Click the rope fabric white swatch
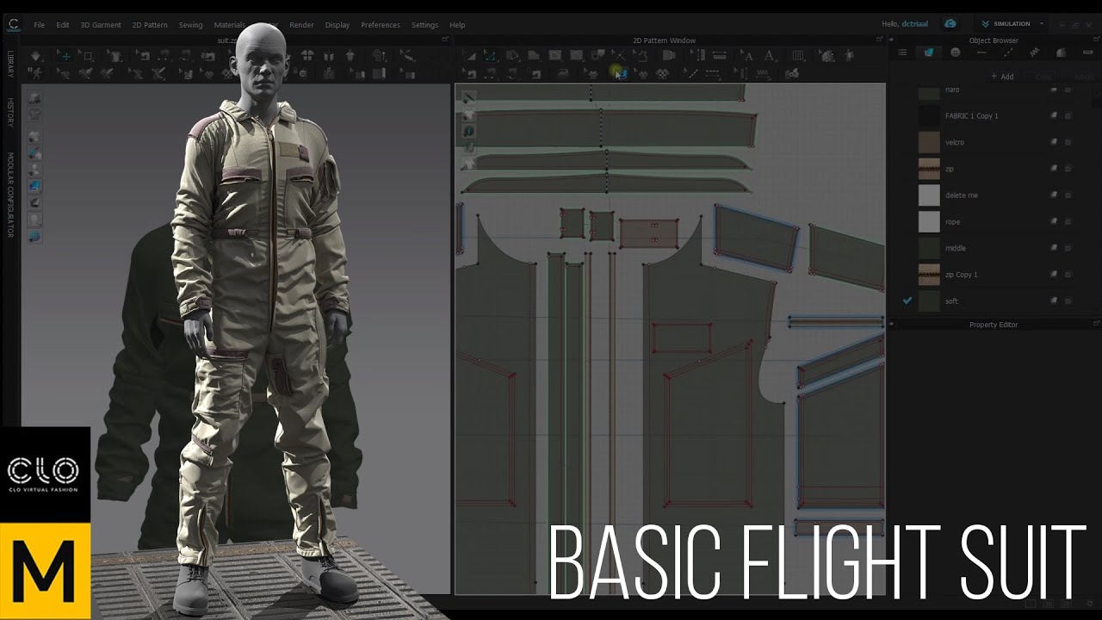 (929, 221)
